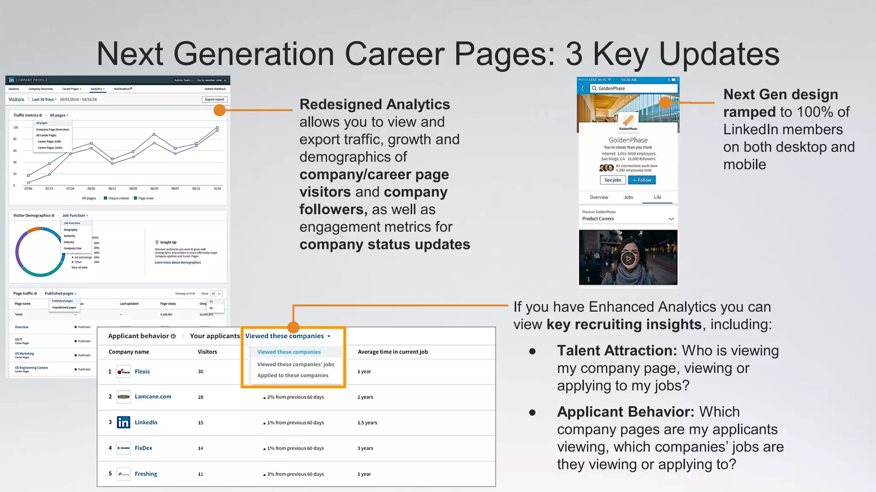Choose Seniority in demographics menu
Image resolution: width=876 pixels, height=492 pixels.
click(69, 236)
